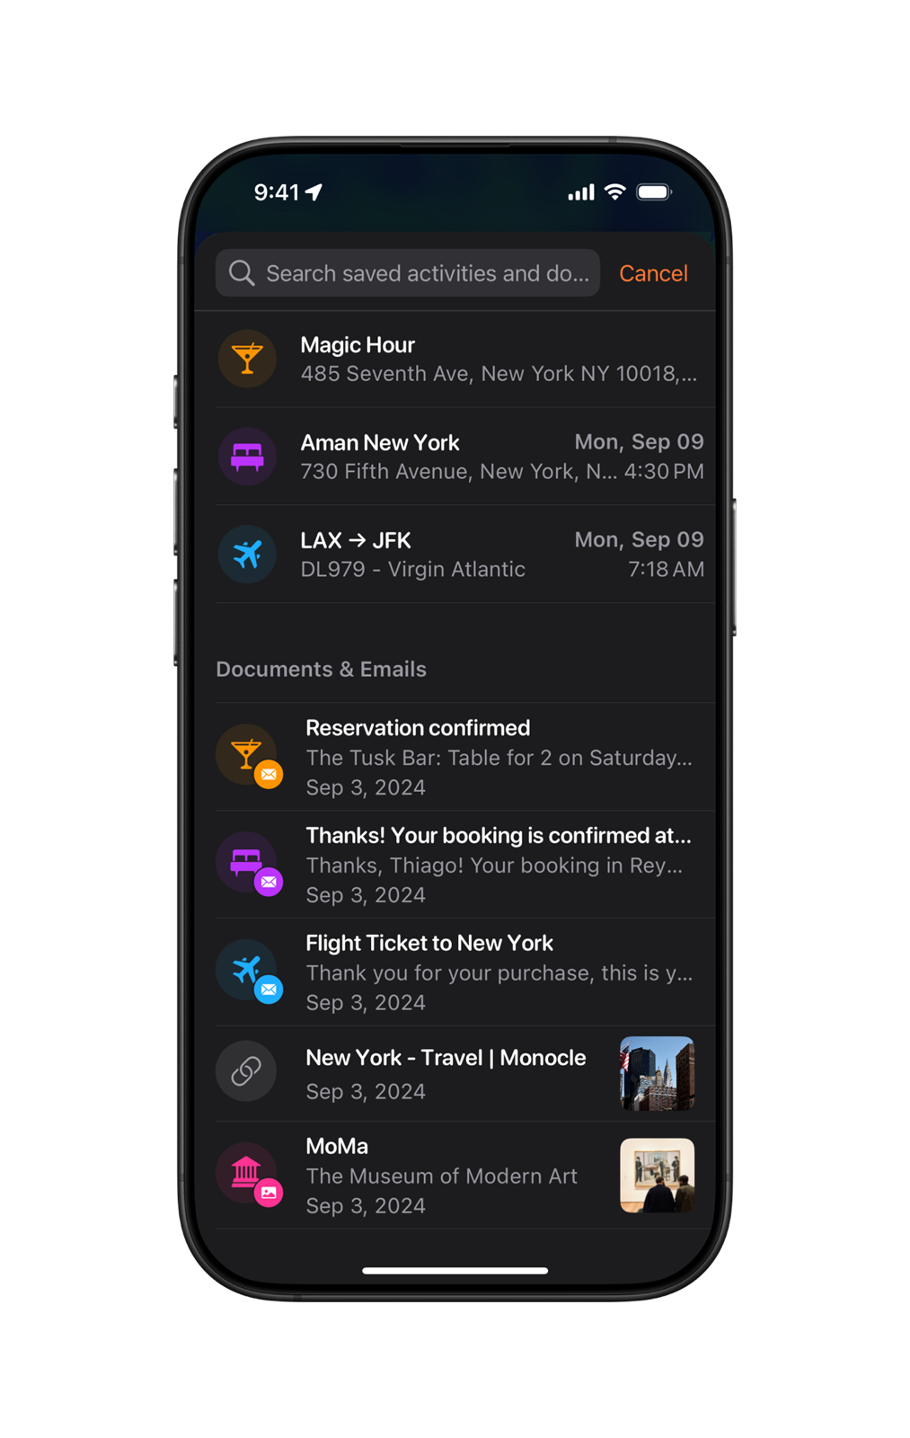Tap the Wi-Fi status icon
Image resolution: width=910 pixels, height=1438 pixels.
(614, 191)
